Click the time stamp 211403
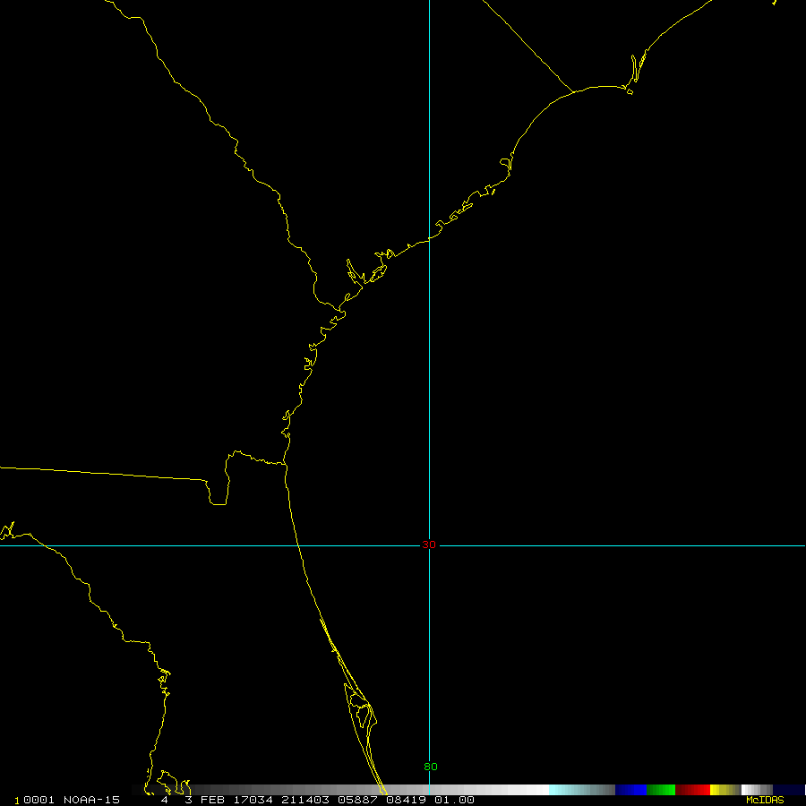Image resolution: width=806 pixels, height=806 pixels. [x=305, y=800]
